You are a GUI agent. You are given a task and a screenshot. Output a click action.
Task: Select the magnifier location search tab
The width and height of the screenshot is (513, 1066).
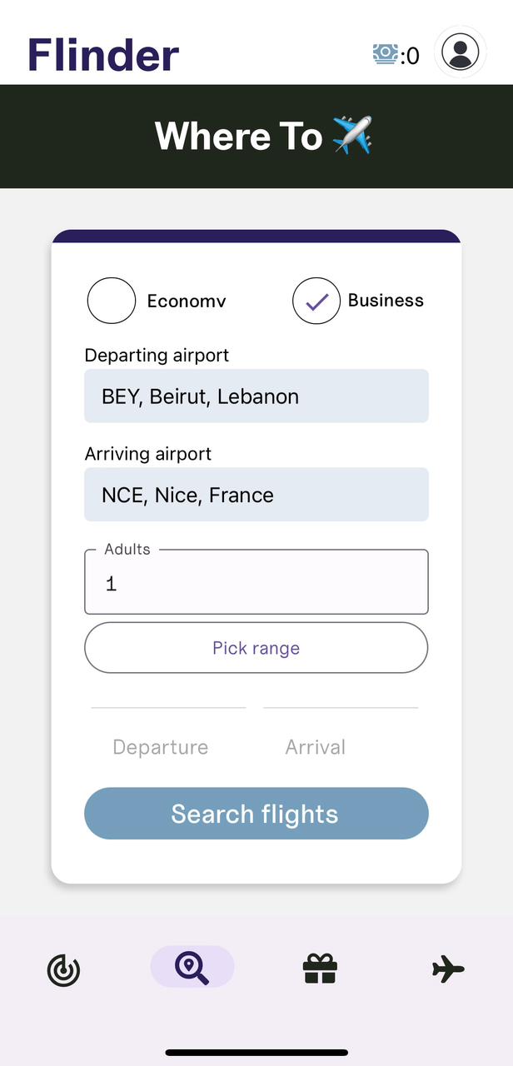[192, 968]
